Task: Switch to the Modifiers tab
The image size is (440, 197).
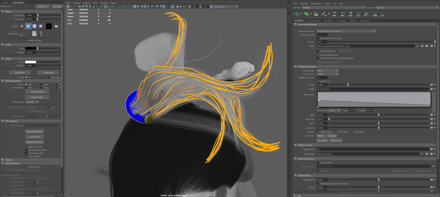Action: pos(329,21)
